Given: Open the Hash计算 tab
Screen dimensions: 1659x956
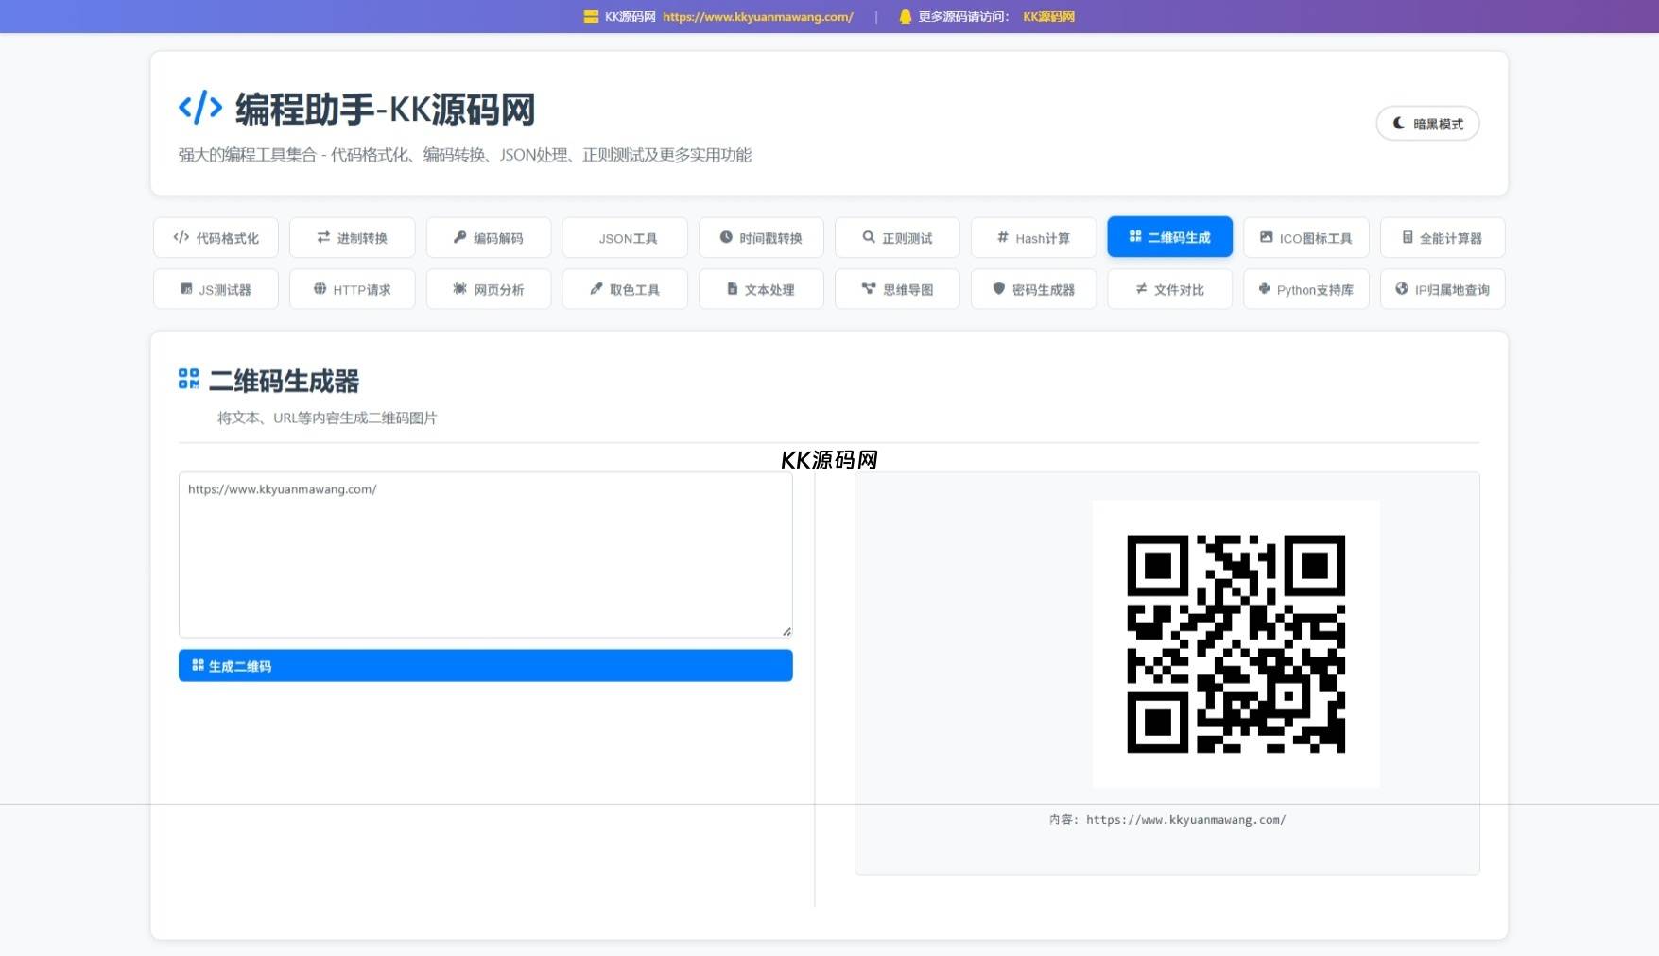Looking at the screenshot, I should 1033,237.
